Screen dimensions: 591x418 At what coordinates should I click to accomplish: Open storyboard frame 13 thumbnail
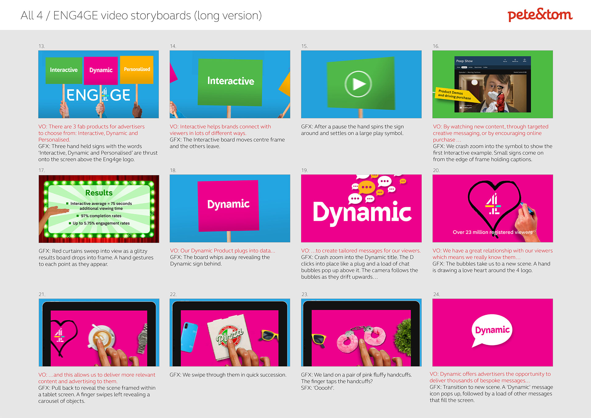[x=98, y=84]
